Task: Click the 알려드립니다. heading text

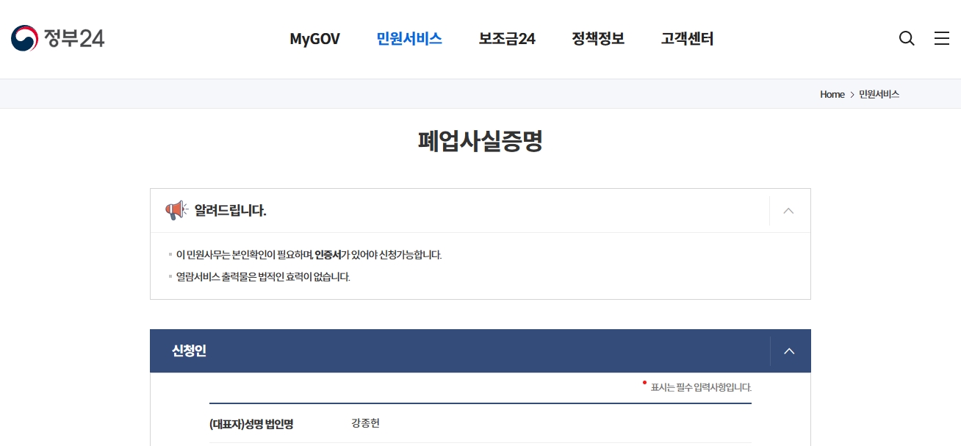Action: [230, 211]
